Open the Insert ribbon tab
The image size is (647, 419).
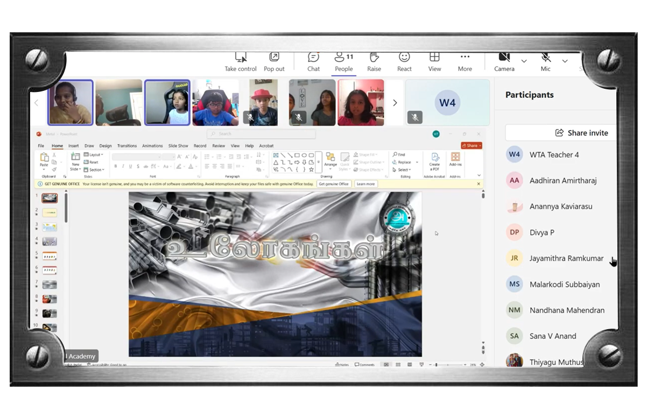coord(73,146)
